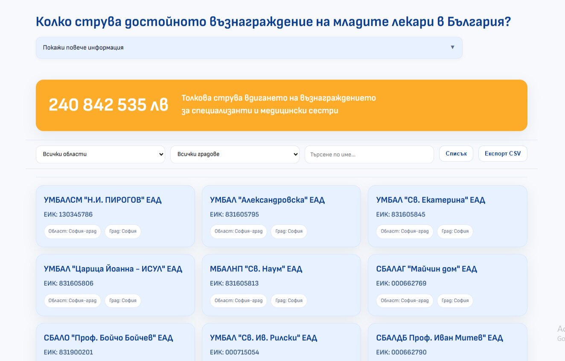
Task: Open УМБАЛ "Св. Ив. Рилски" ЕАД card
Action: pyautogui.click(x=281, y=342)
